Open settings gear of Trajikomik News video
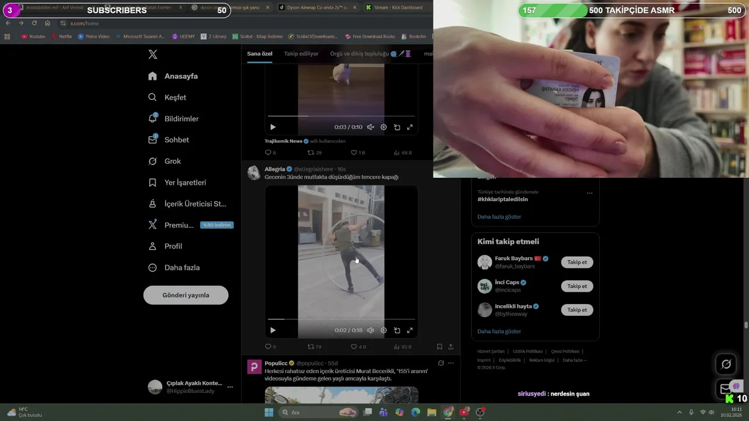This screenshot has height=421, width=749. 383,127
